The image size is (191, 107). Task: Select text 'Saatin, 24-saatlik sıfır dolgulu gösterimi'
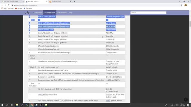(52, 43)
